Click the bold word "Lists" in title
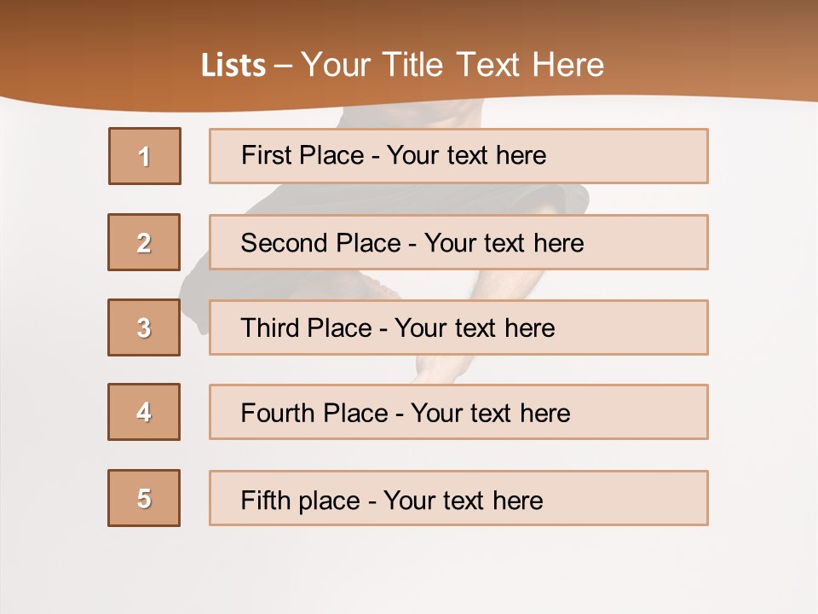The image size is (818, 614). (233, 66)
